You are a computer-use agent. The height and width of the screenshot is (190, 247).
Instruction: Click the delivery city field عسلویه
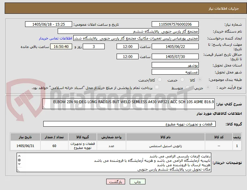point(175,72)
